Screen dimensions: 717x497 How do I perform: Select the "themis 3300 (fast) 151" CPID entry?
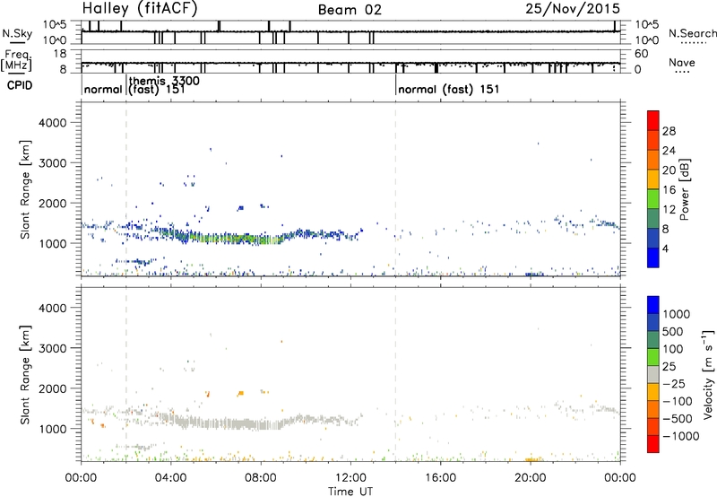coord(164,84)
